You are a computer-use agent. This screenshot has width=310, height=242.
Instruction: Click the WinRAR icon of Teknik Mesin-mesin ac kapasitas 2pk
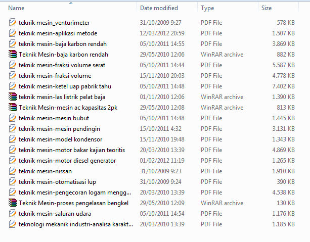pos(13,107)
